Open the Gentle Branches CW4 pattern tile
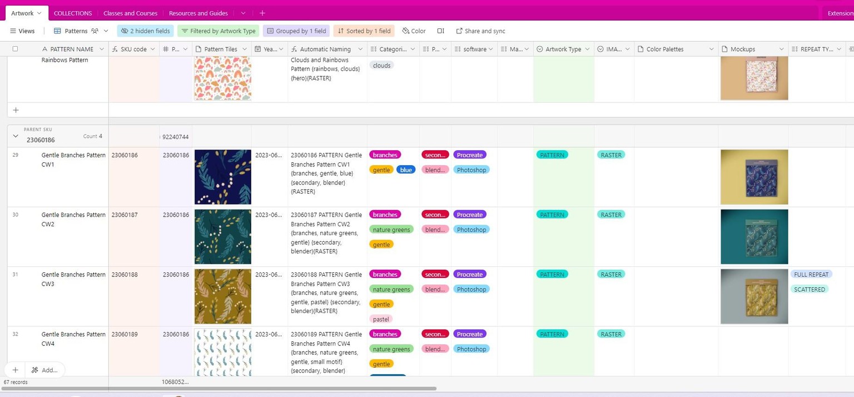The height and width of the screenshot is (397, 854). pyautogui.click(x=222, y=352)
